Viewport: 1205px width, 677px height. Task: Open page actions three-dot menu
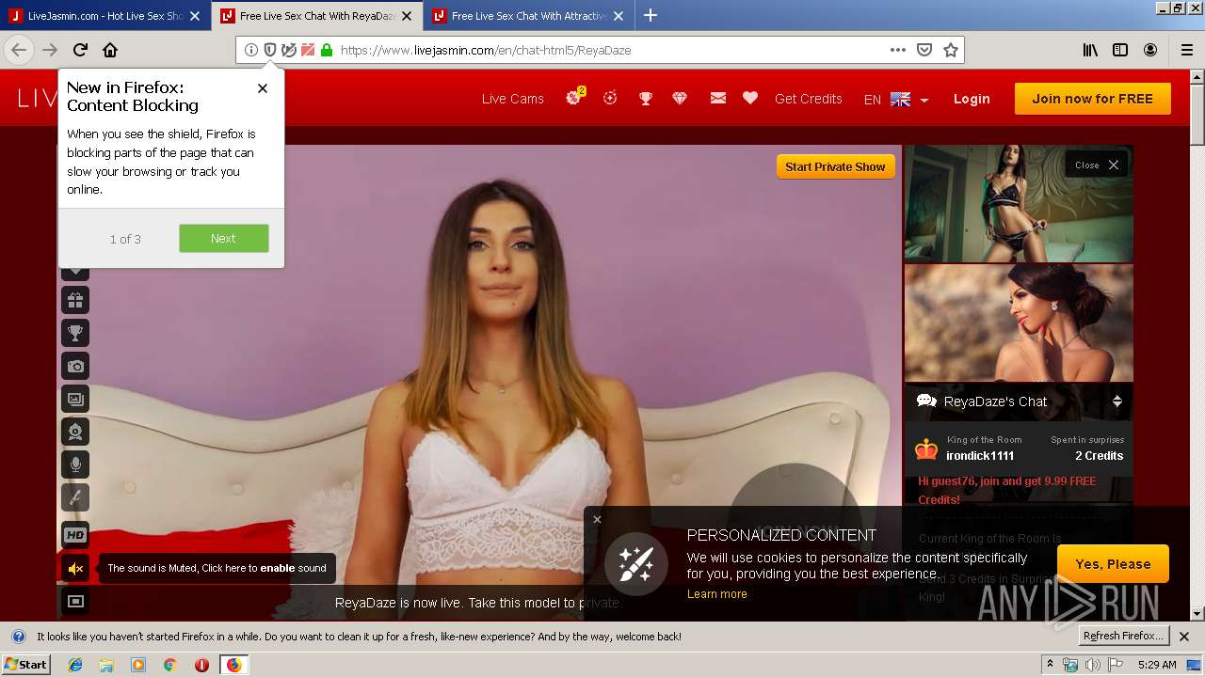pyautogui.click(x=898, y=51)
